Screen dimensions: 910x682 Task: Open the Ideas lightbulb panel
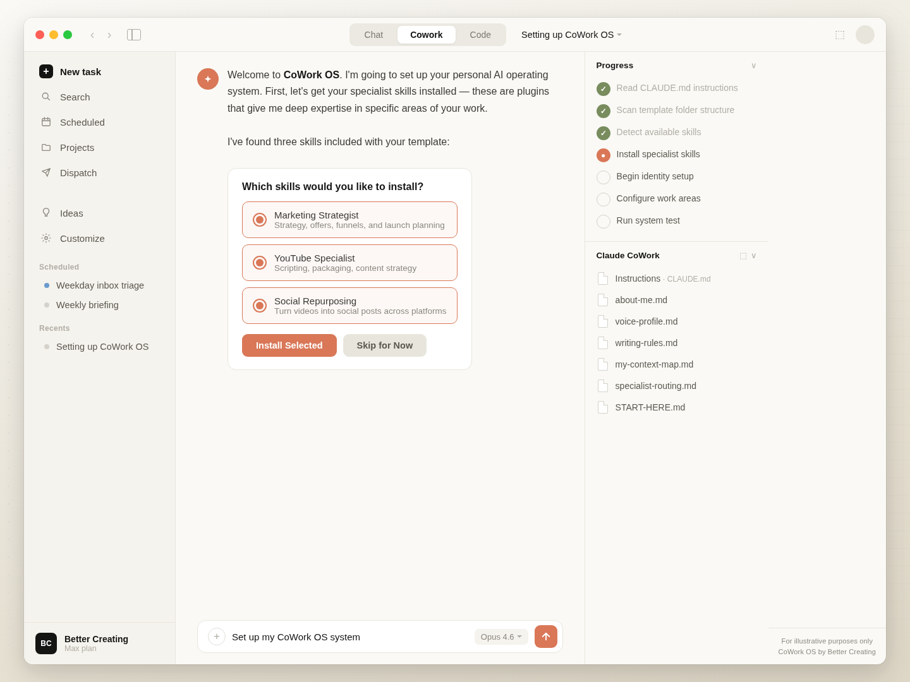pos(71,213)
